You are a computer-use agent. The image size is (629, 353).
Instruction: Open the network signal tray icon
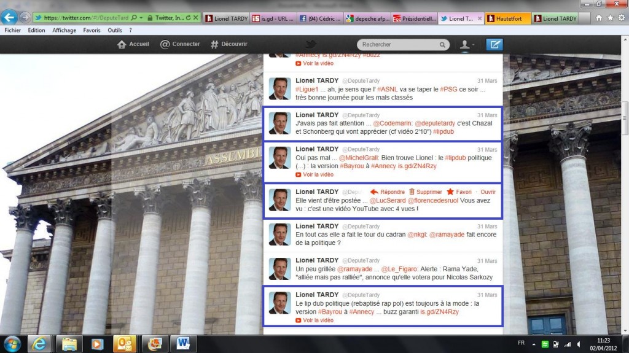(x=567, y=344)
